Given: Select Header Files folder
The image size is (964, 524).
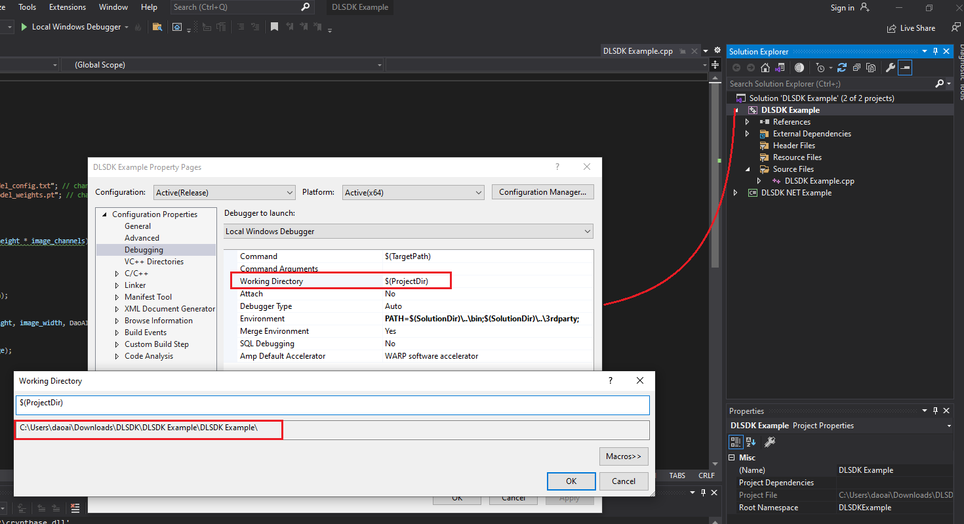Looking at the screenshot, I should point(794,146).
